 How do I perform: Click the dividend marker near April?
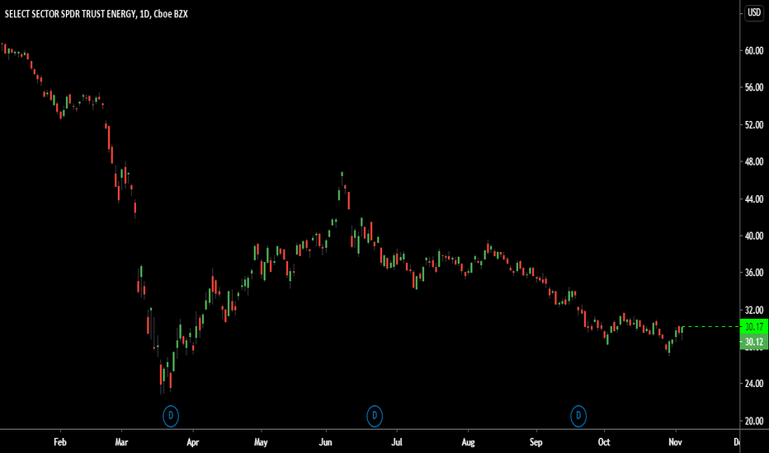pyautogui.click(x=171, y=416)
